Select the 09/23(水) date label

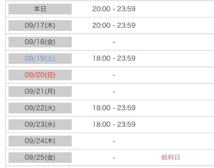pos(40,125)
